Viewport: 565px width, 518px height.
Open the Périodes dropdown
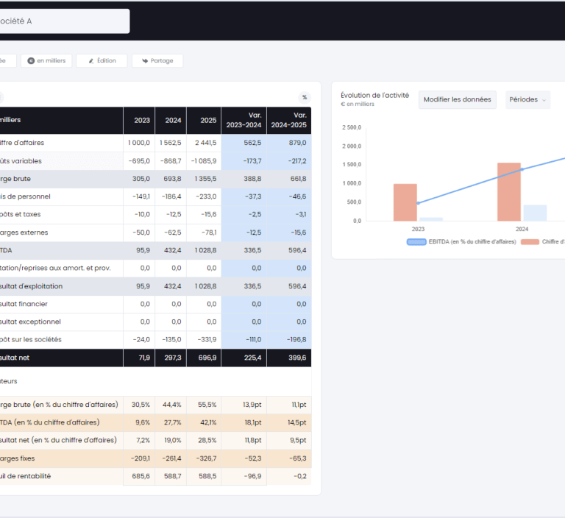pos(527,99)
